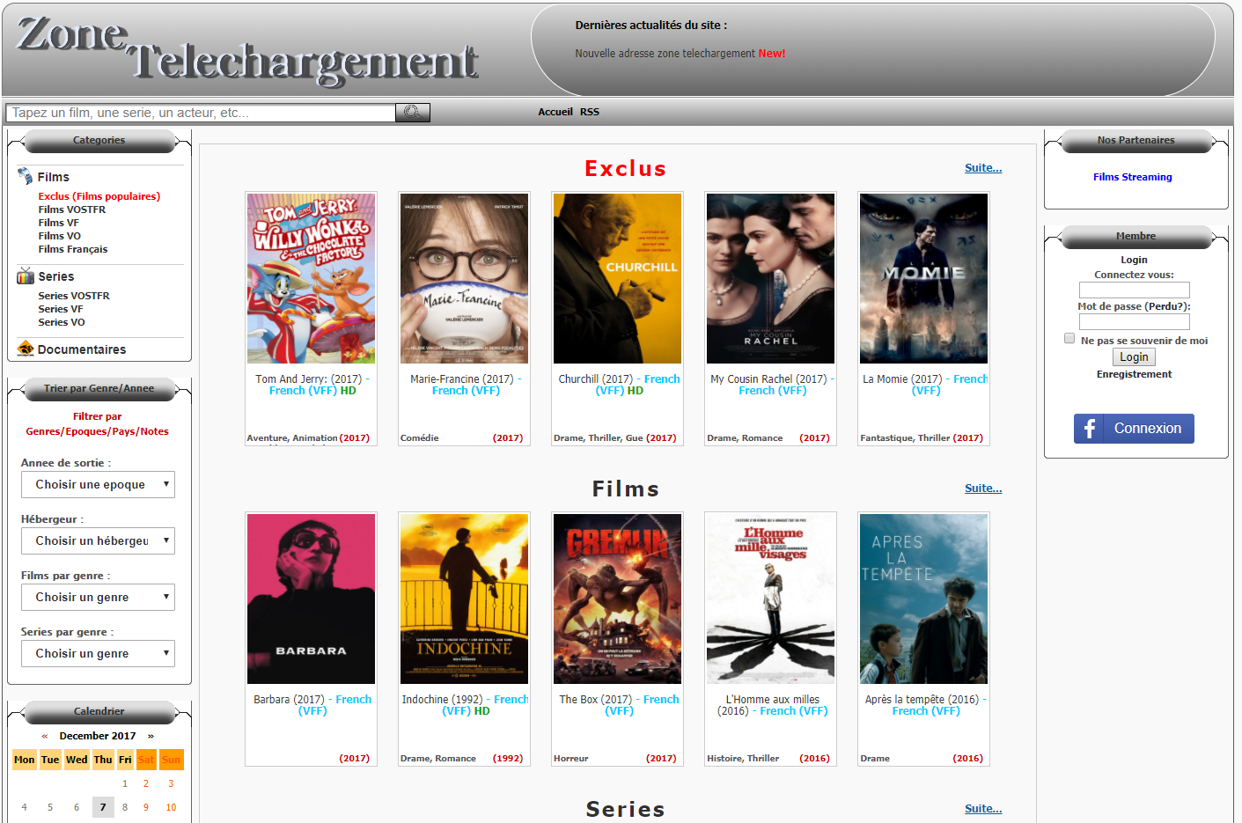Select 'Exclus (Films populaires)' filter
Viewport: 1242px width, 823px height.
(x=99, y=195)
